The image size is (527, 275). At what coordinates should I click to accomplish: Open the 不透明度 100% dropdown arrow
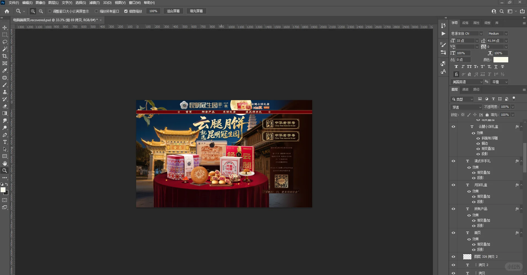(513, 107)
